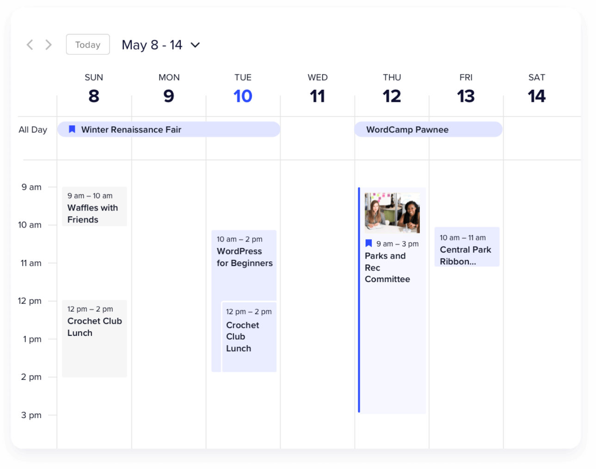Click the bookmark icon on Parks and Rec Committee
The height and width of the screenshot is (469, 601).
[368, 243]
